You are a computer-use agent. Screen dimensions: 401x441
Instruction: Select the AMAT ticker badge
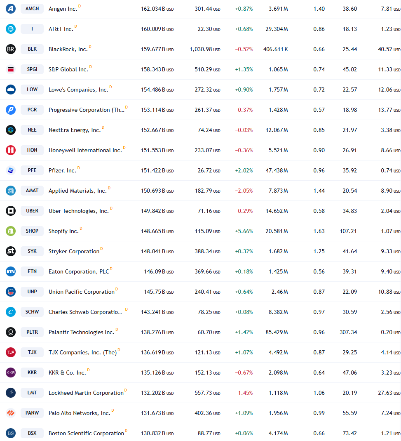[x=32, y=191]
